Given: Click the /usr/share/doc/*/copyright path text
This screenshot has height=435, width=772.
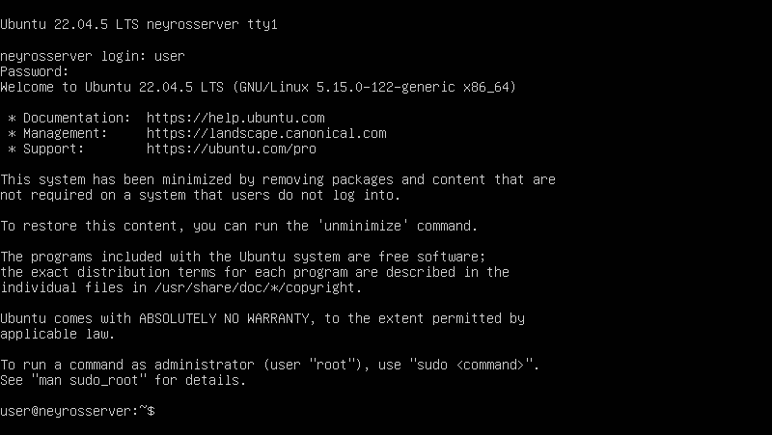Looking at the screenshot, I should 250,287.
